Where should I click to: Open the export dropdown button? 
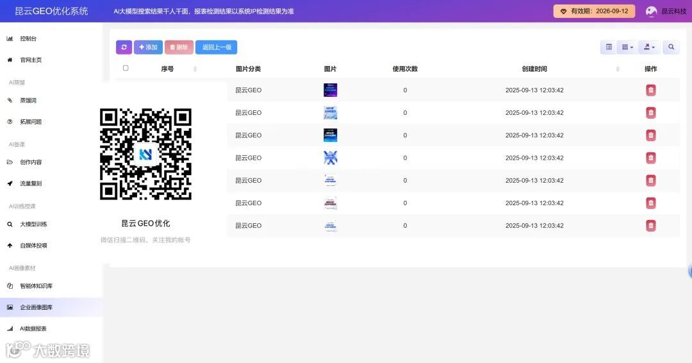point(648,47)
